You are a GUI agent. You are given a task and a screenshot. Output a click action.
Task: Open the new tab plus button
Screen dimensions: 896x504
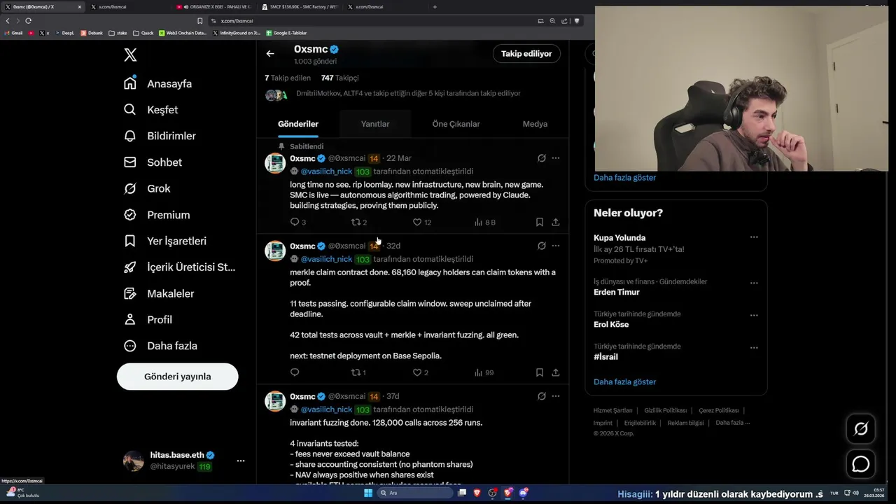pyautogui.click(x=435, y=7)
